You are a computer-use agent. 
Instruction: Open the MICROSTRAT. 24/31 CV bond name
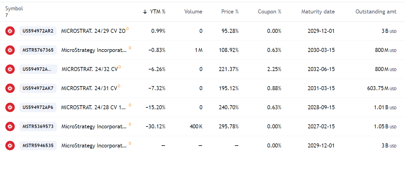coord(89,89)
